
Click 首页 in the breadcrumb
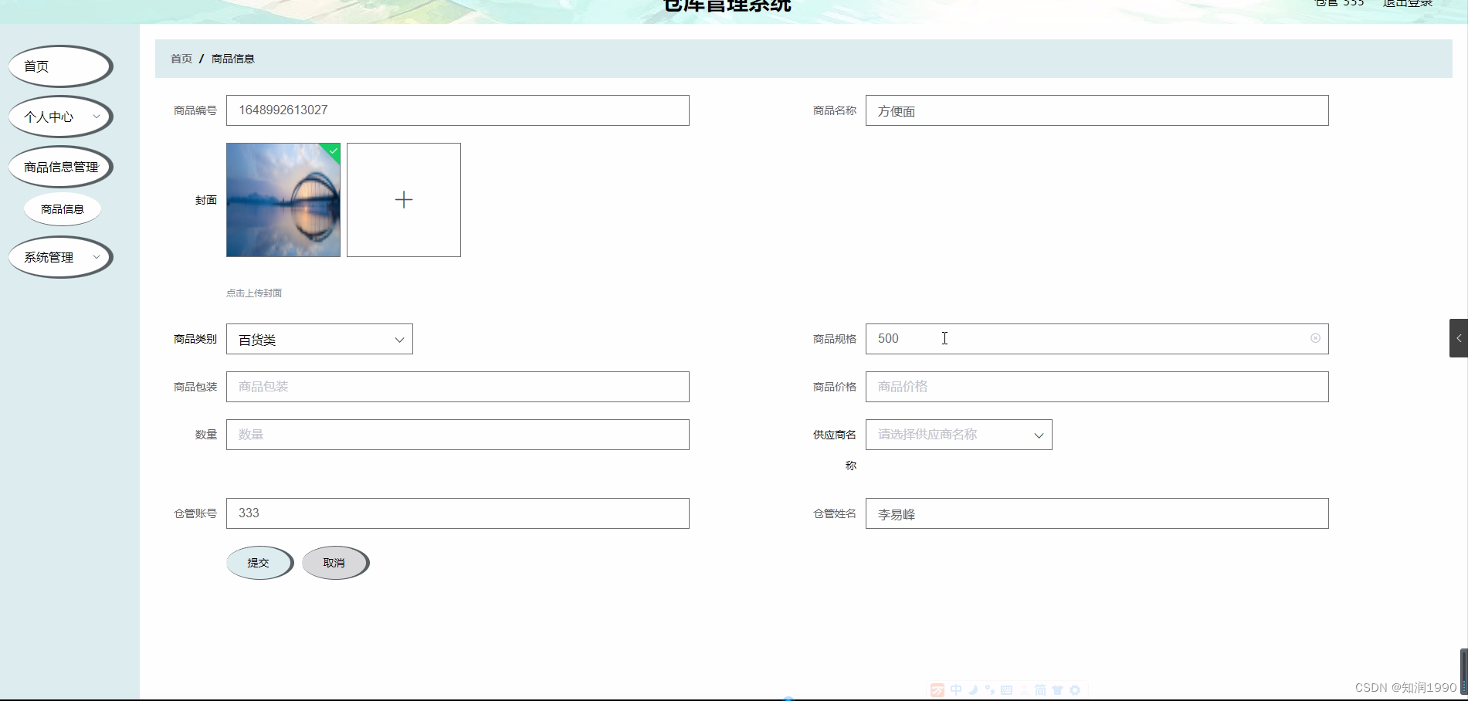[181, 59]
